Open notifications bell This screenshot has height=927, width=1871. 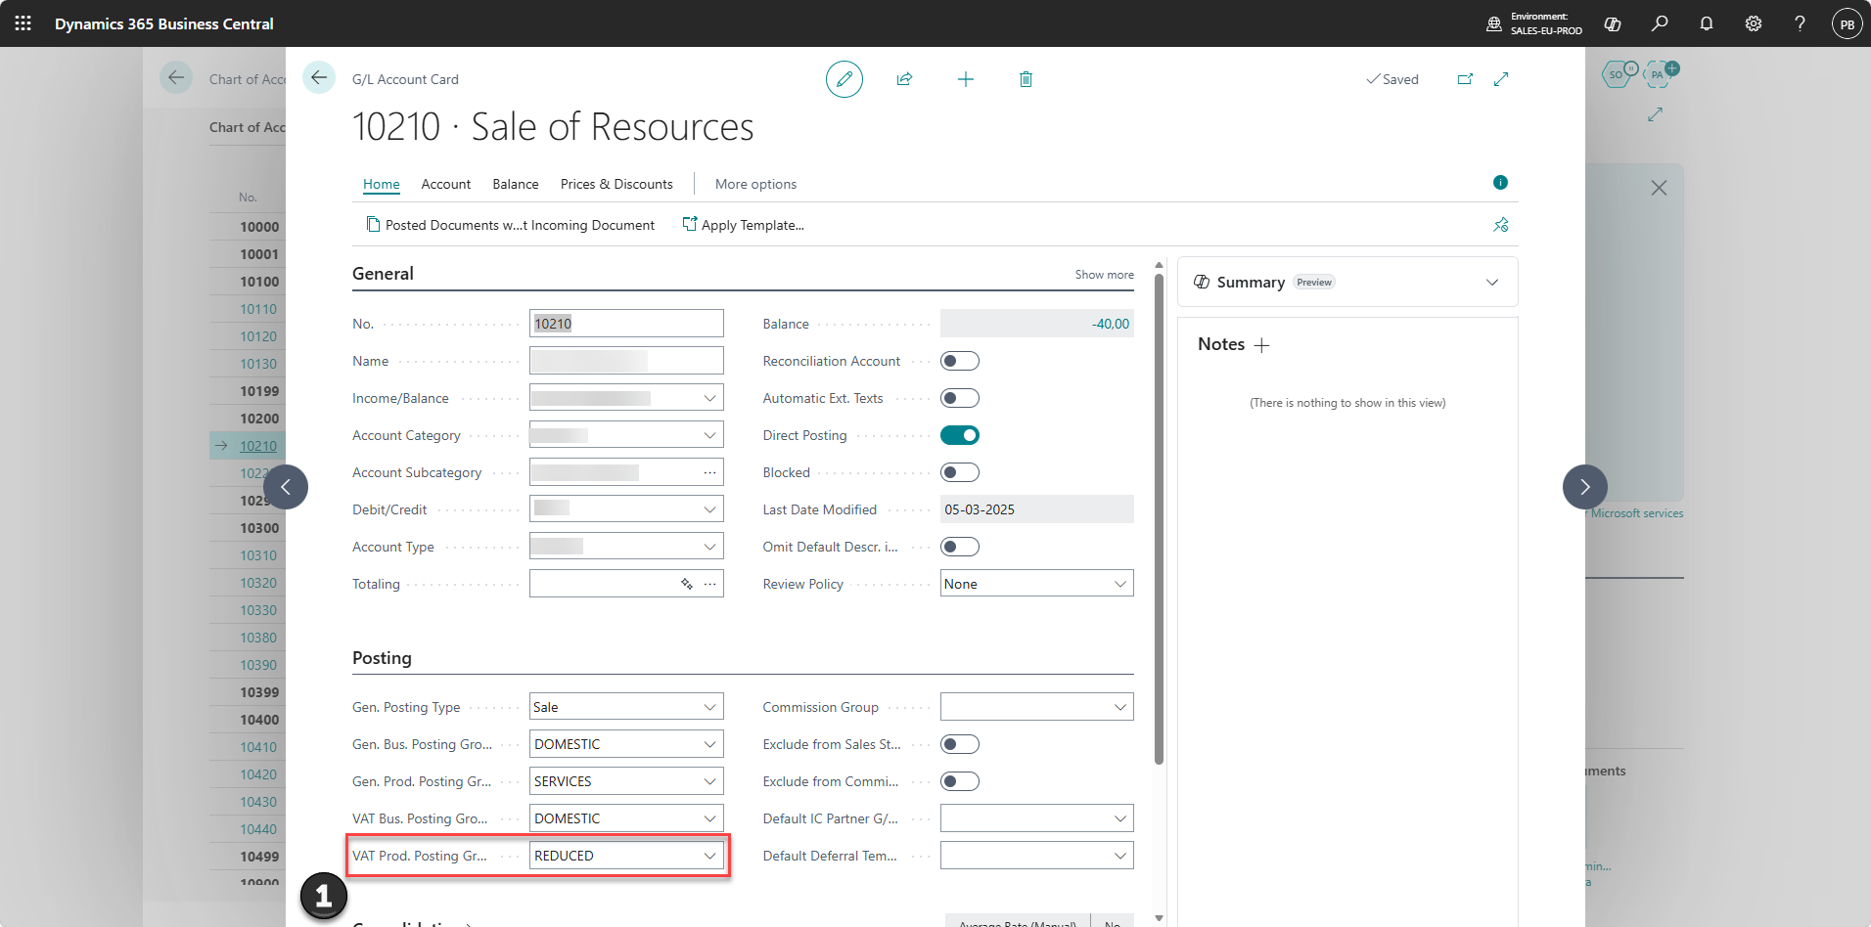pyautogui.click(x=1707, y=23)
